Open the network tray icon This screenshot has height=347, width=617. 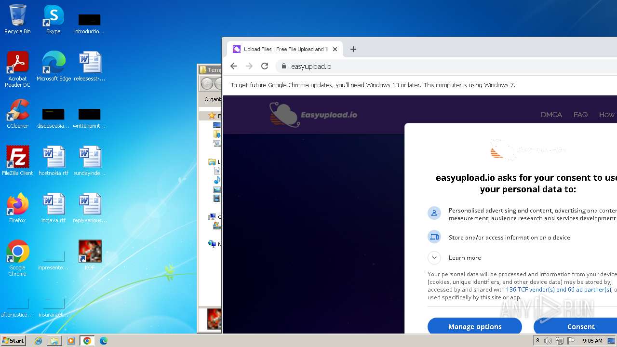coord(560,341)
